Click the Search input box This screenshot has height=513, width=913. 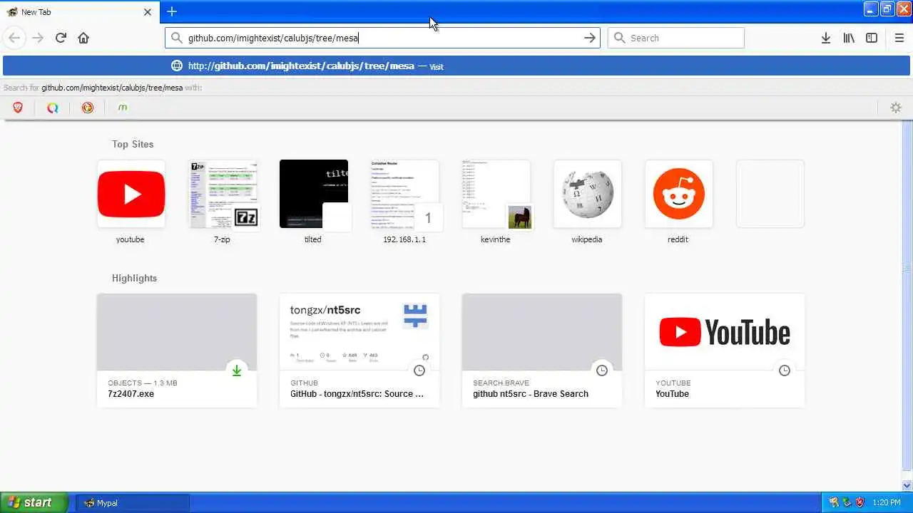click(x=675, y=38)
